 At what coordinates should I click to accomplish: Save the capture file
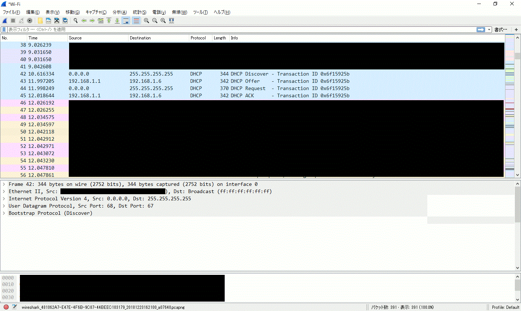click(48, 21)
